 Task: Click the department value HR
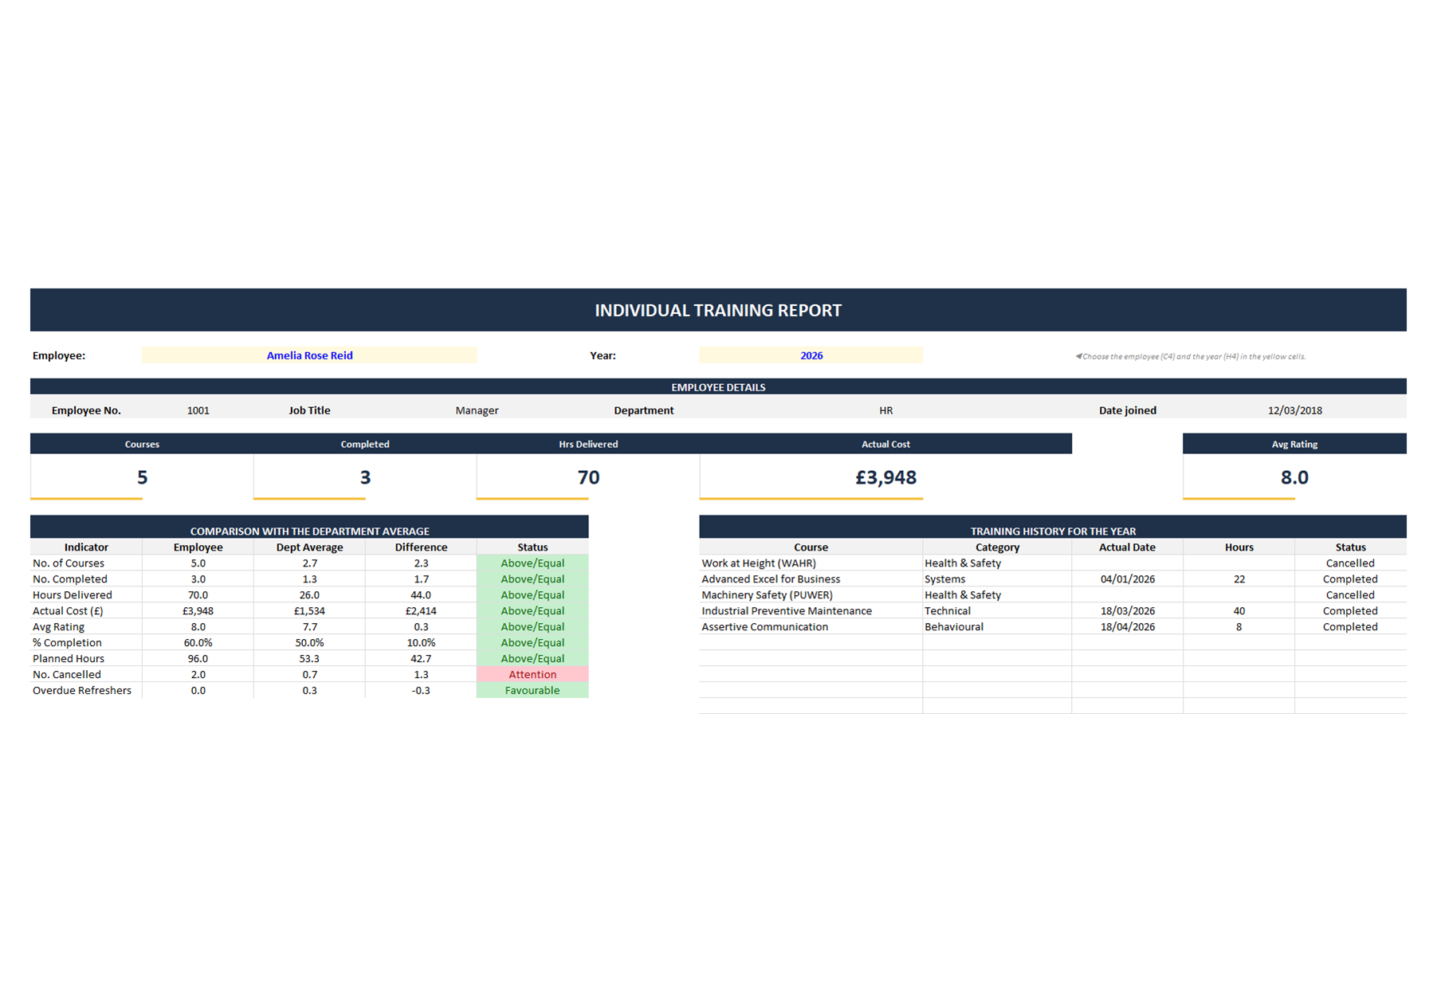[x=885, y=410]
